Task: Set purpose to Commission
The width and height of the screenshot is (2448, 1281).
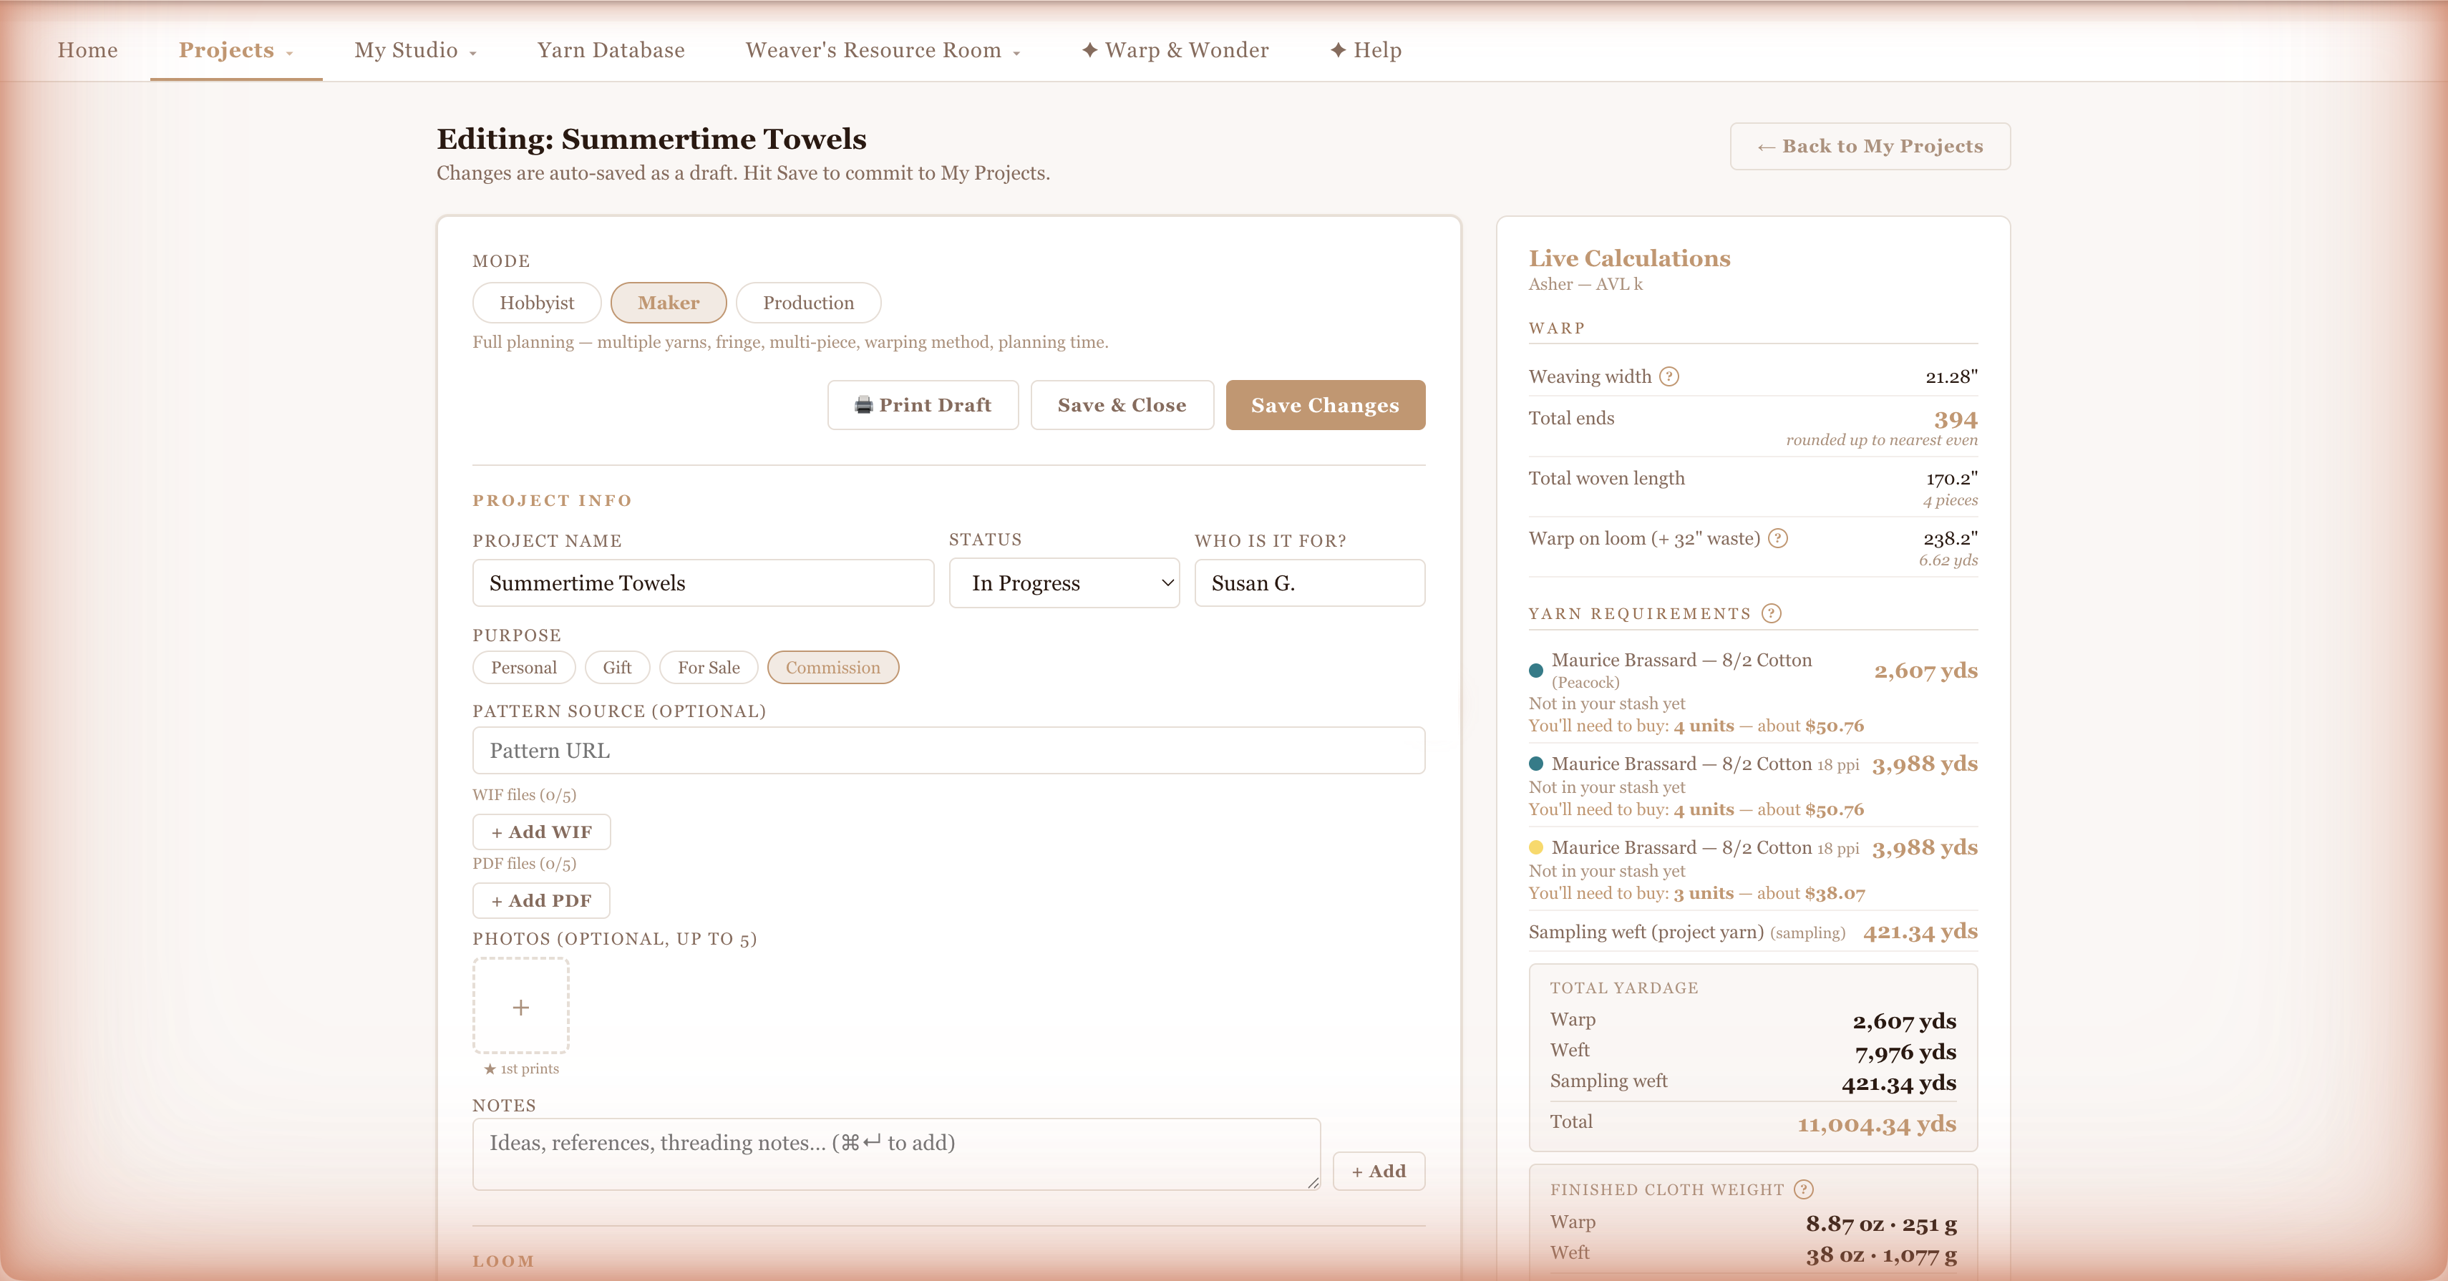Action: pos(832,667)
